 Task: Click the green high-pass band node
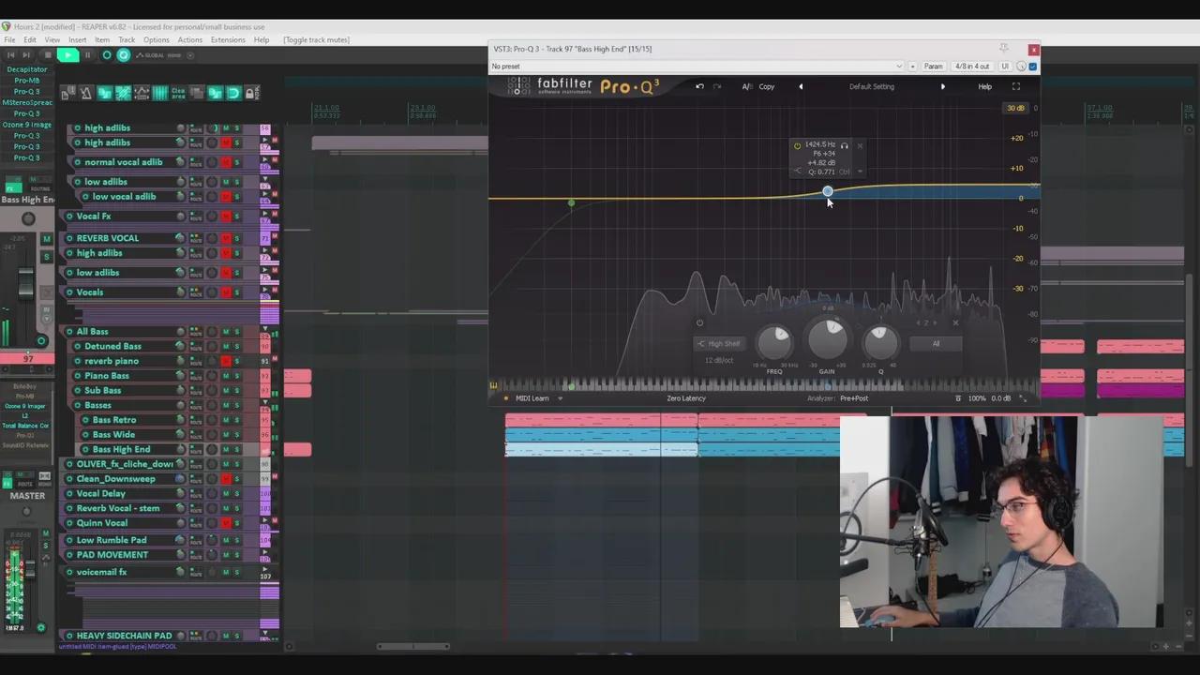point(571,202)
